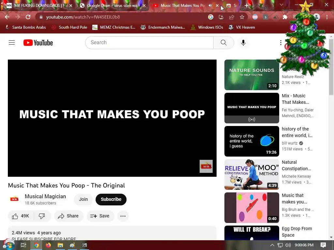The height and width of the screenshot is (250, 334).
Task: Open Musical Magician channel avatar
Action: point(14,199)
